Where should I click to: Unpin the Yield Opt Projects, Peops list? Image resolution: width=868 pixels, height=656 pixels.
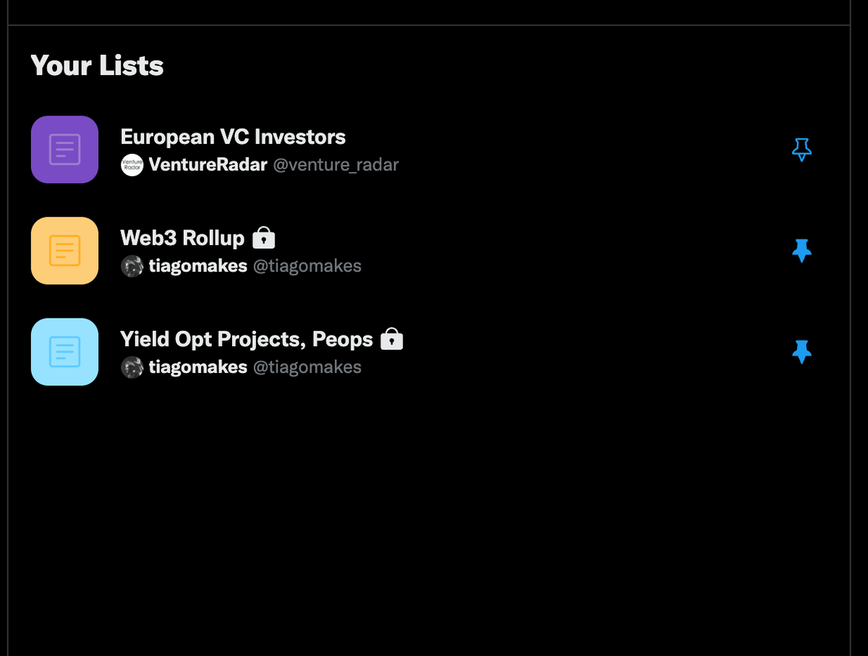[x=801, y=352]
